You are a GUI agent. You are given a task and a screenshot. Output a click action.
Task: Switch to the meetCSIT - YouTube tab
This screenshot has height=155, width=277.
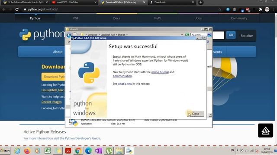tap(73, 2)
